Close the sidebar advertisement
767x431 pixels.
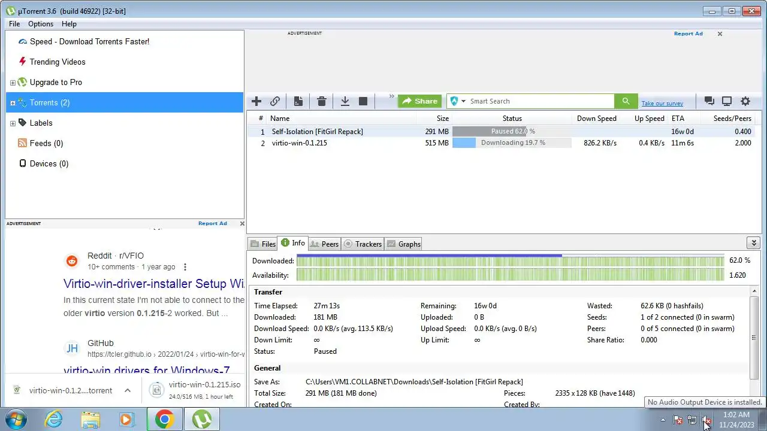click(242, 223)
